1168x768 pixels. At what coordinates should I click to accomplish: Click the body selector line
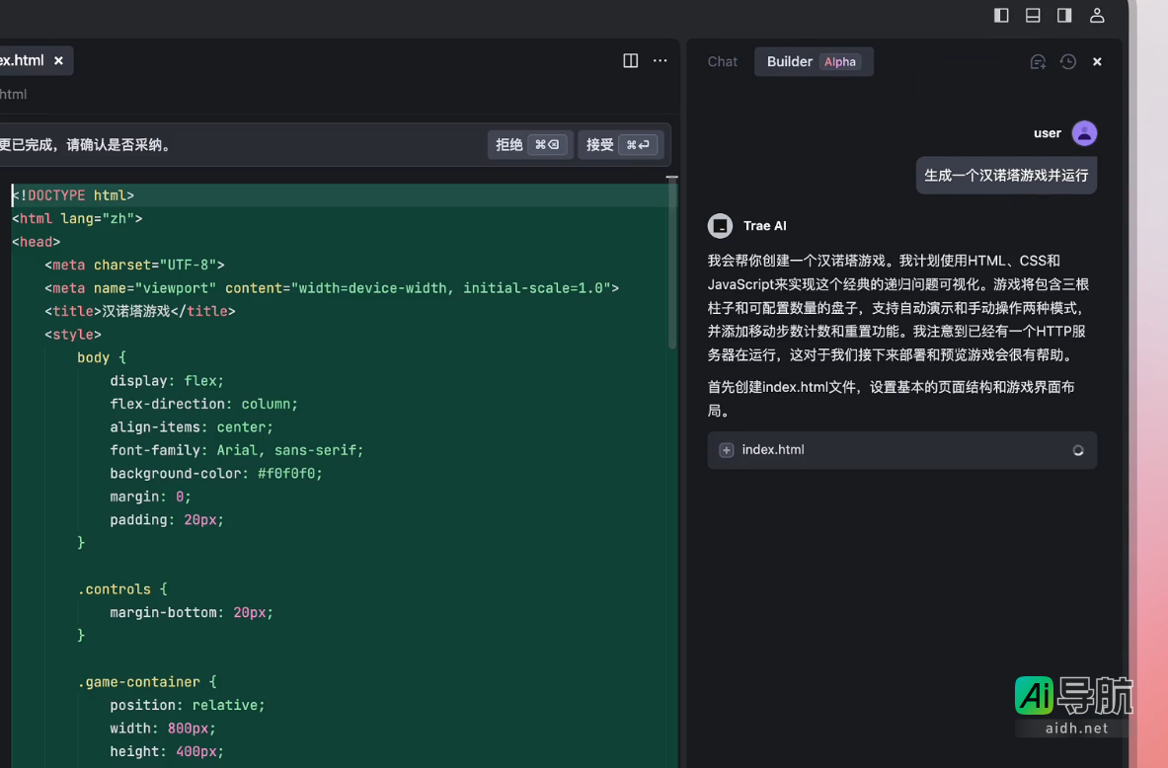click(102, 357)
